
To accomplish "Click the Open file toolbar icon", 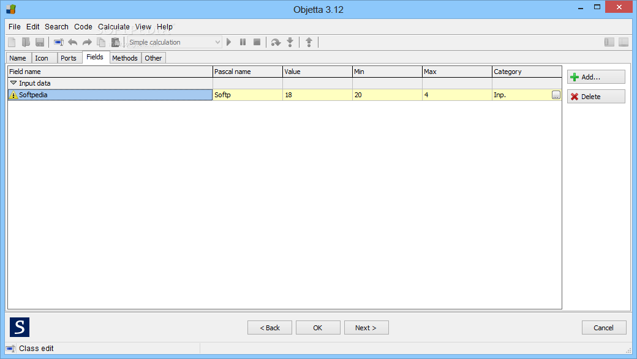I will [26, 42].
